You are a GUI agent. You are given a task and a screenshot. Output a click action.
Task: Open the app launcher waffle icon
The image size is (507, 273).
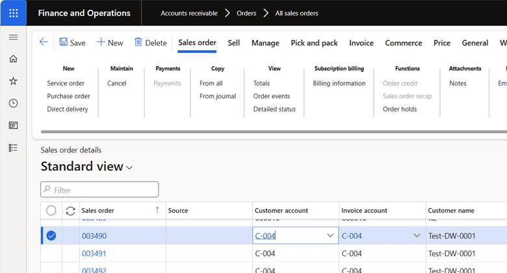[13, 13]
